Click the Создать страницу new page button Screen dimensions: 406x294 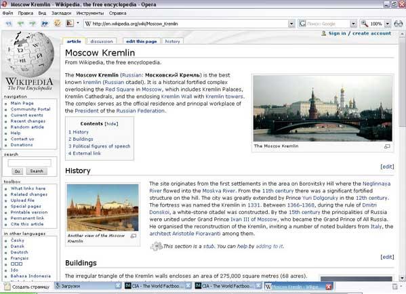[x=27, y=287]
